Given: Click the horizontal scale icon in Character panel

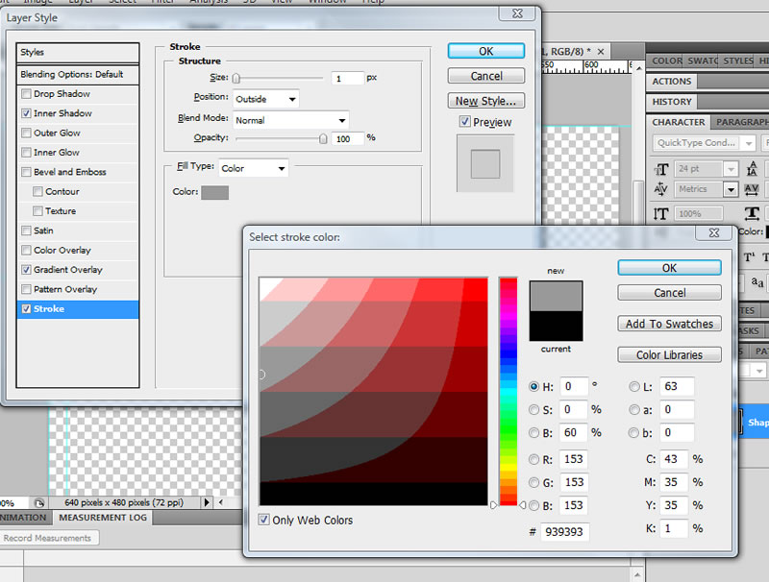Looking at the screenshot, I should tap(752, 213).
